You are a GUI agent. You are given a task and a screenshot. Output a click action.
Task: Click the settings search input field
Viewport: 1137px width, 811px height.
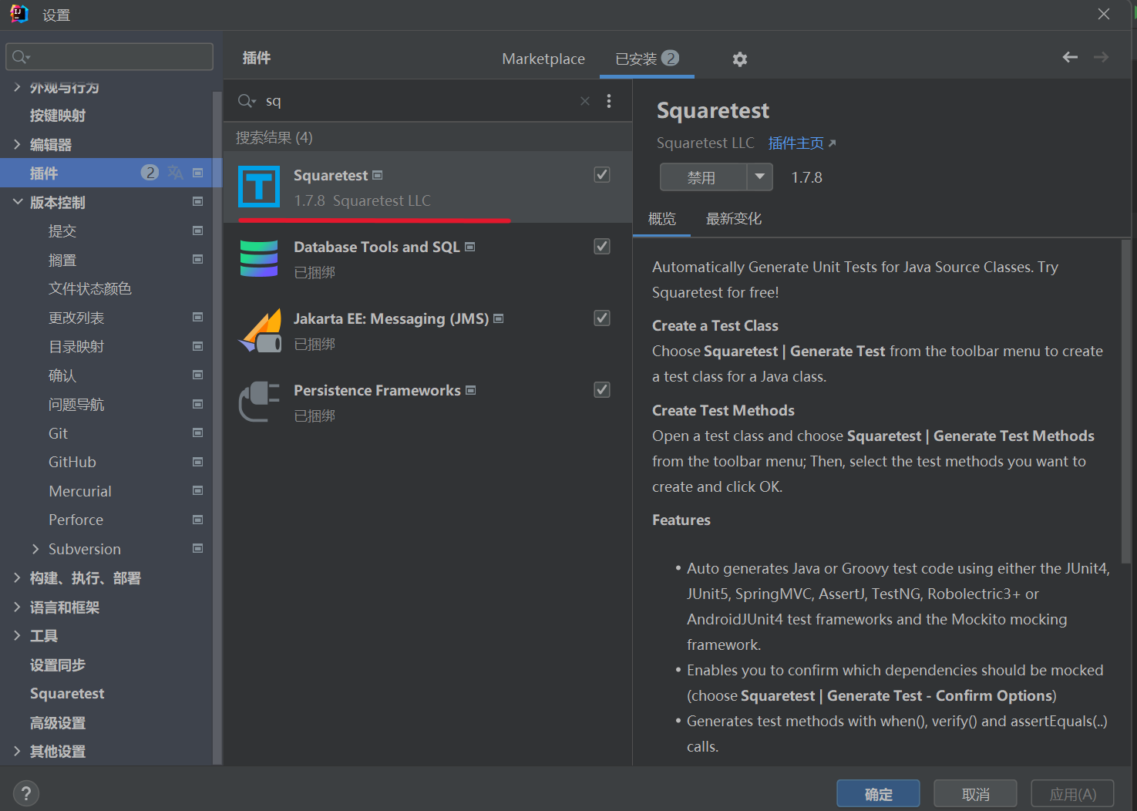(109, 57)
